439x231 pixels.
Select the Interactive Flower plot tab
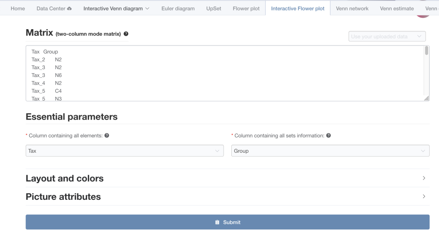[298, 9]
